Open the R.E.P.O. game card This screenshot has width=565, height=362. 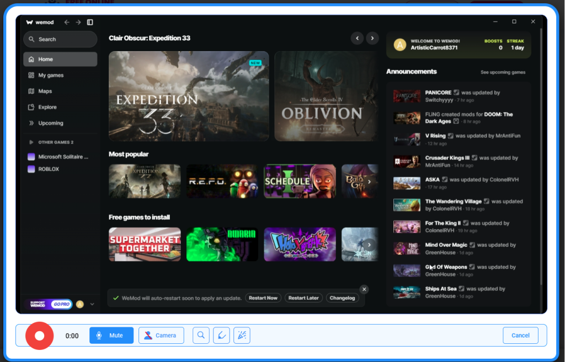tap(222, 181)
